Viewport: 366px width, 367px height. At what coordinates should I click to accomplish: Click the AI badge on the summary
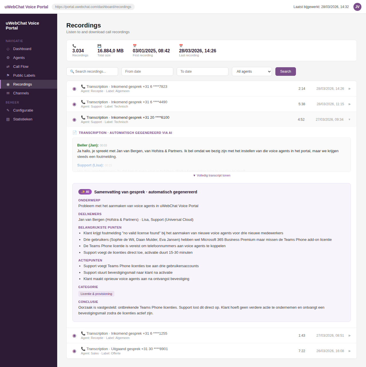(x=85, y=192)
